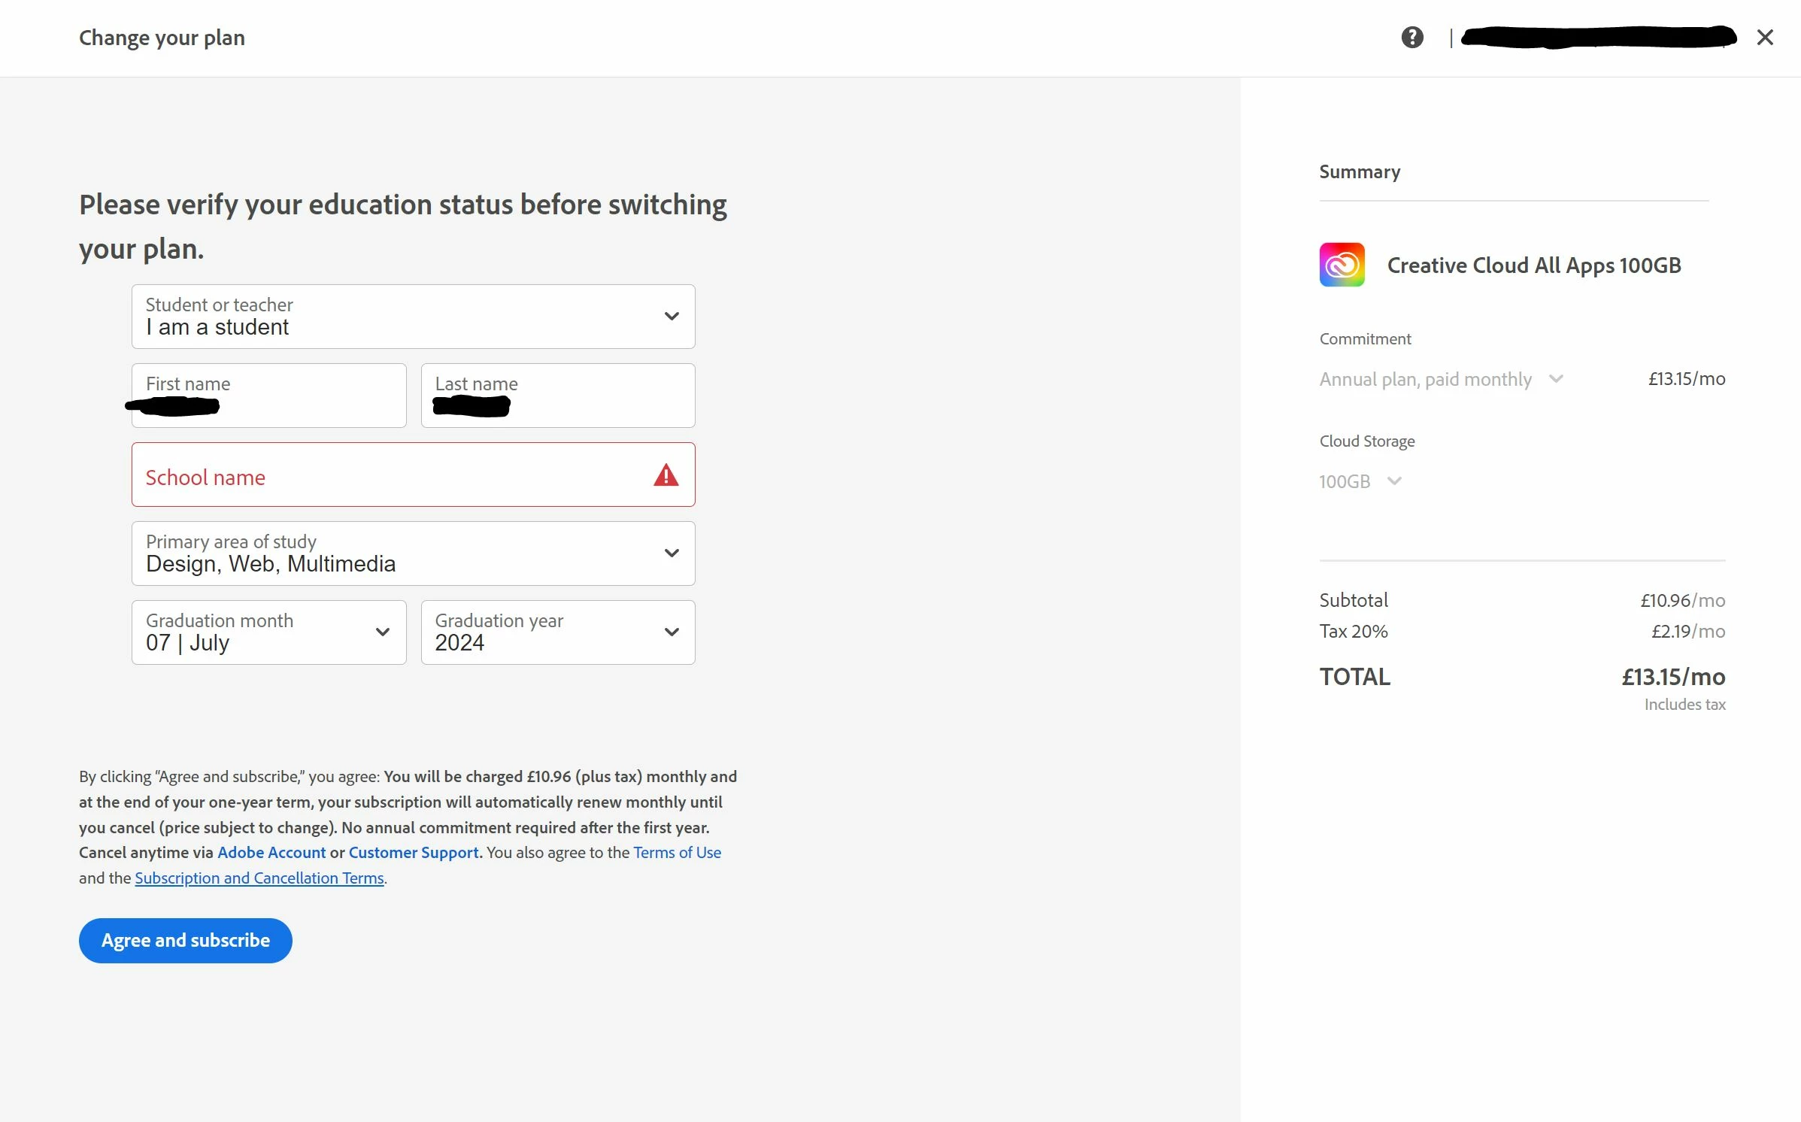Click the help question mark icon
The height and width of the screenshot is (1122, 1801).
(1411, 37)
